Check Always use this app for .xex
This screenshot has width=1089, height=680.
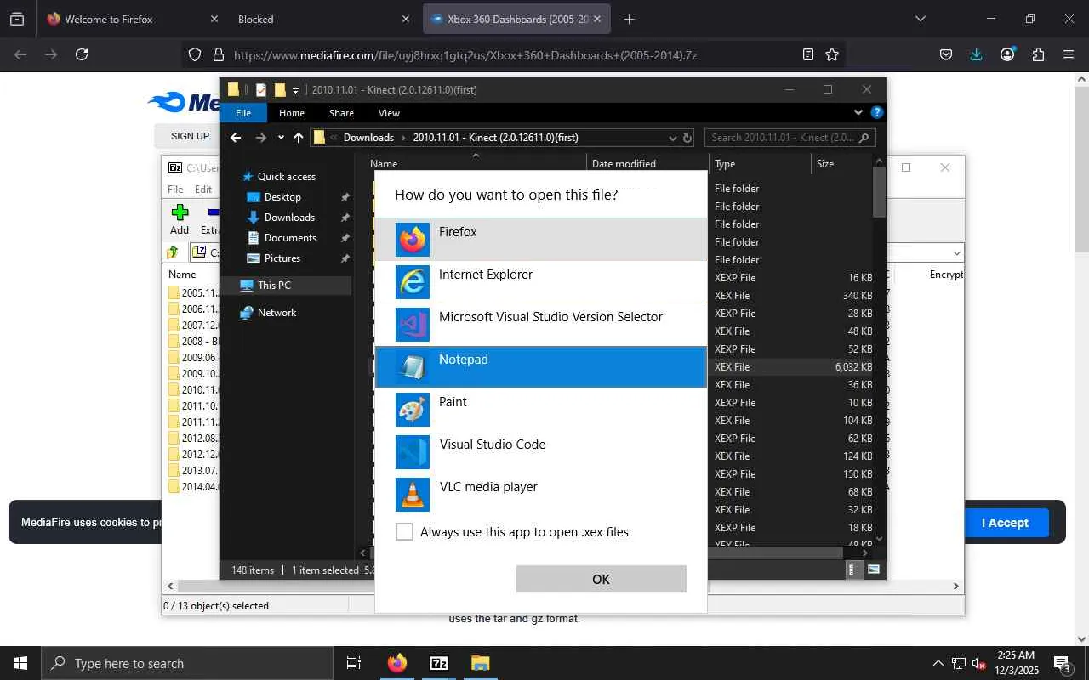pos(405,532)
